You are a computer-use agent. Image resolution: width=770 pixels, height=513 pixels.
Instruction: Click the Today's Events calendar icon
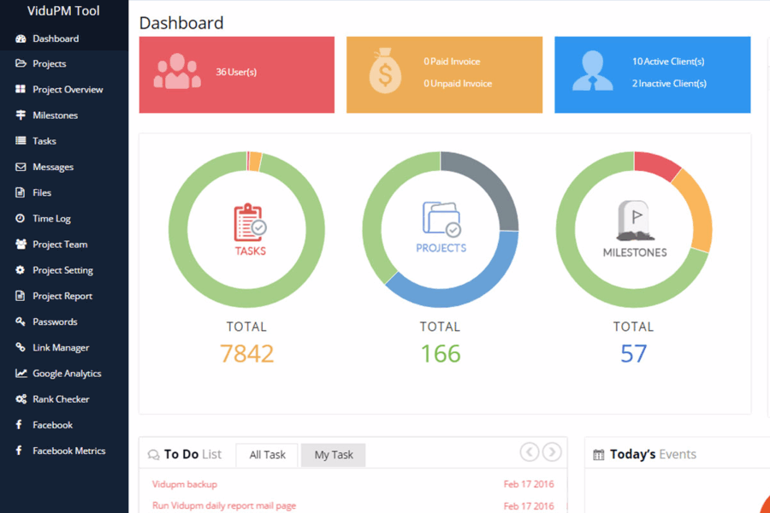click(599, 455)
